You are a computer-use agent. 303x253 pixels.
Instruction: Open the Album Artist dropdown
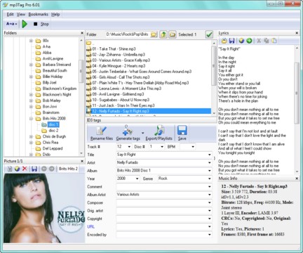pyautogui.click(x=210, y=195)
